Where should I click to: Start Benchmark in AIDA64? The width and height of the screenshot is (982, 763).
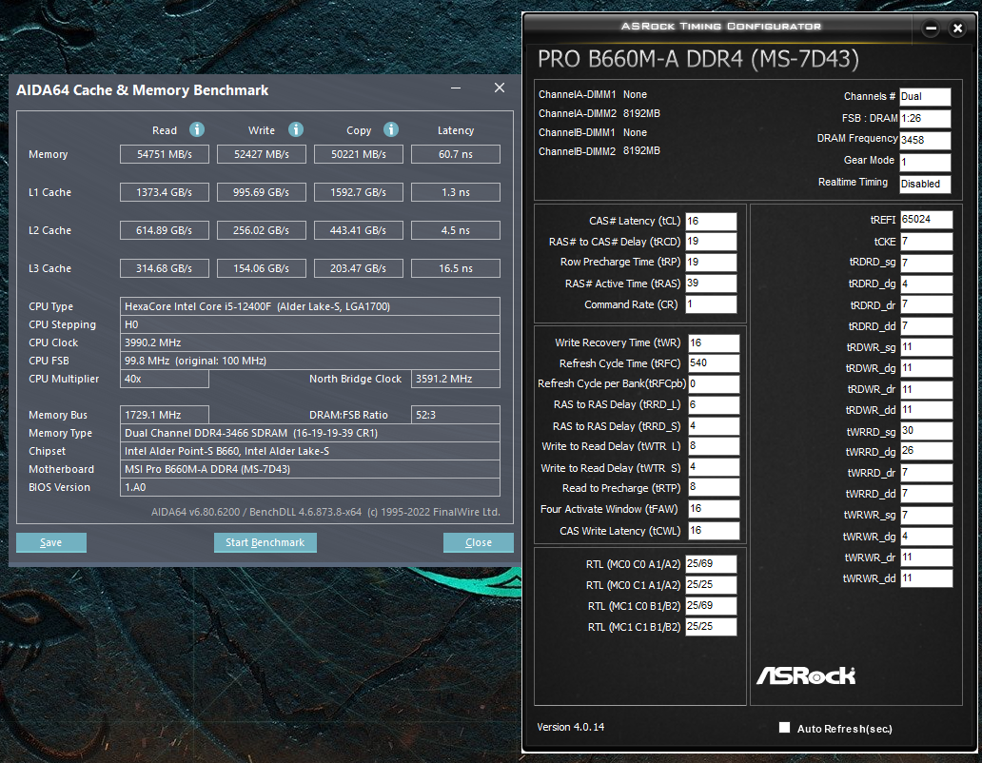[265, 542]
